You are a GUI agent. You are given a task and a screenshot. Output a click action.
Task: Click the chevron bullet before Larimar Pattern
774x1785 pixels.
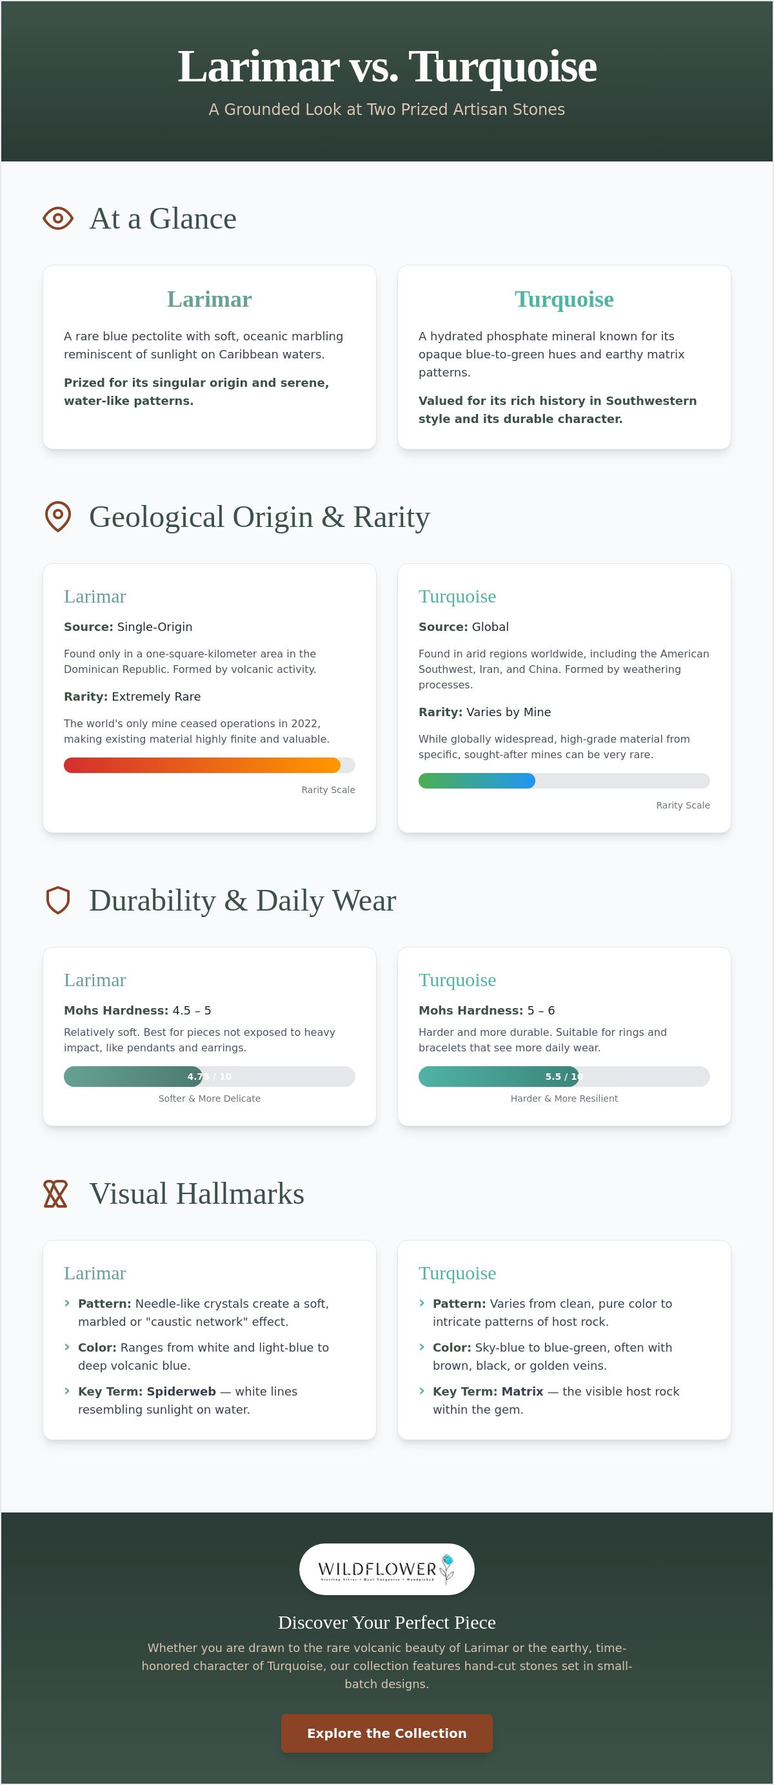point(67,1303)
